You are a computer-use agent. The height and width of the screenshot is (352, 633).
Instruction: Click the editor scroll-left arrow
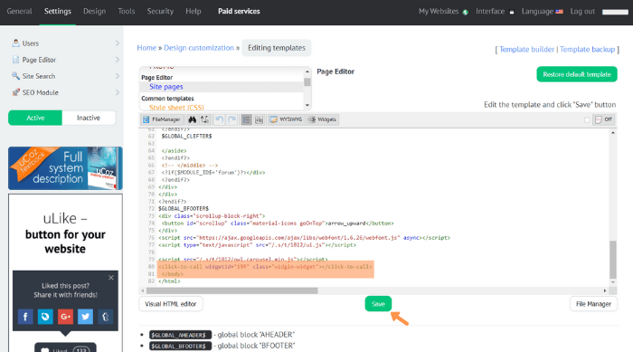tap(143, 290)
